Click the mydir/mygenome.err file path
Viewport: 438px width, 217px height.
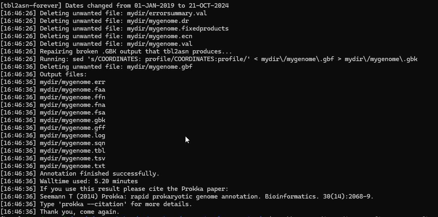click(73, 82)
